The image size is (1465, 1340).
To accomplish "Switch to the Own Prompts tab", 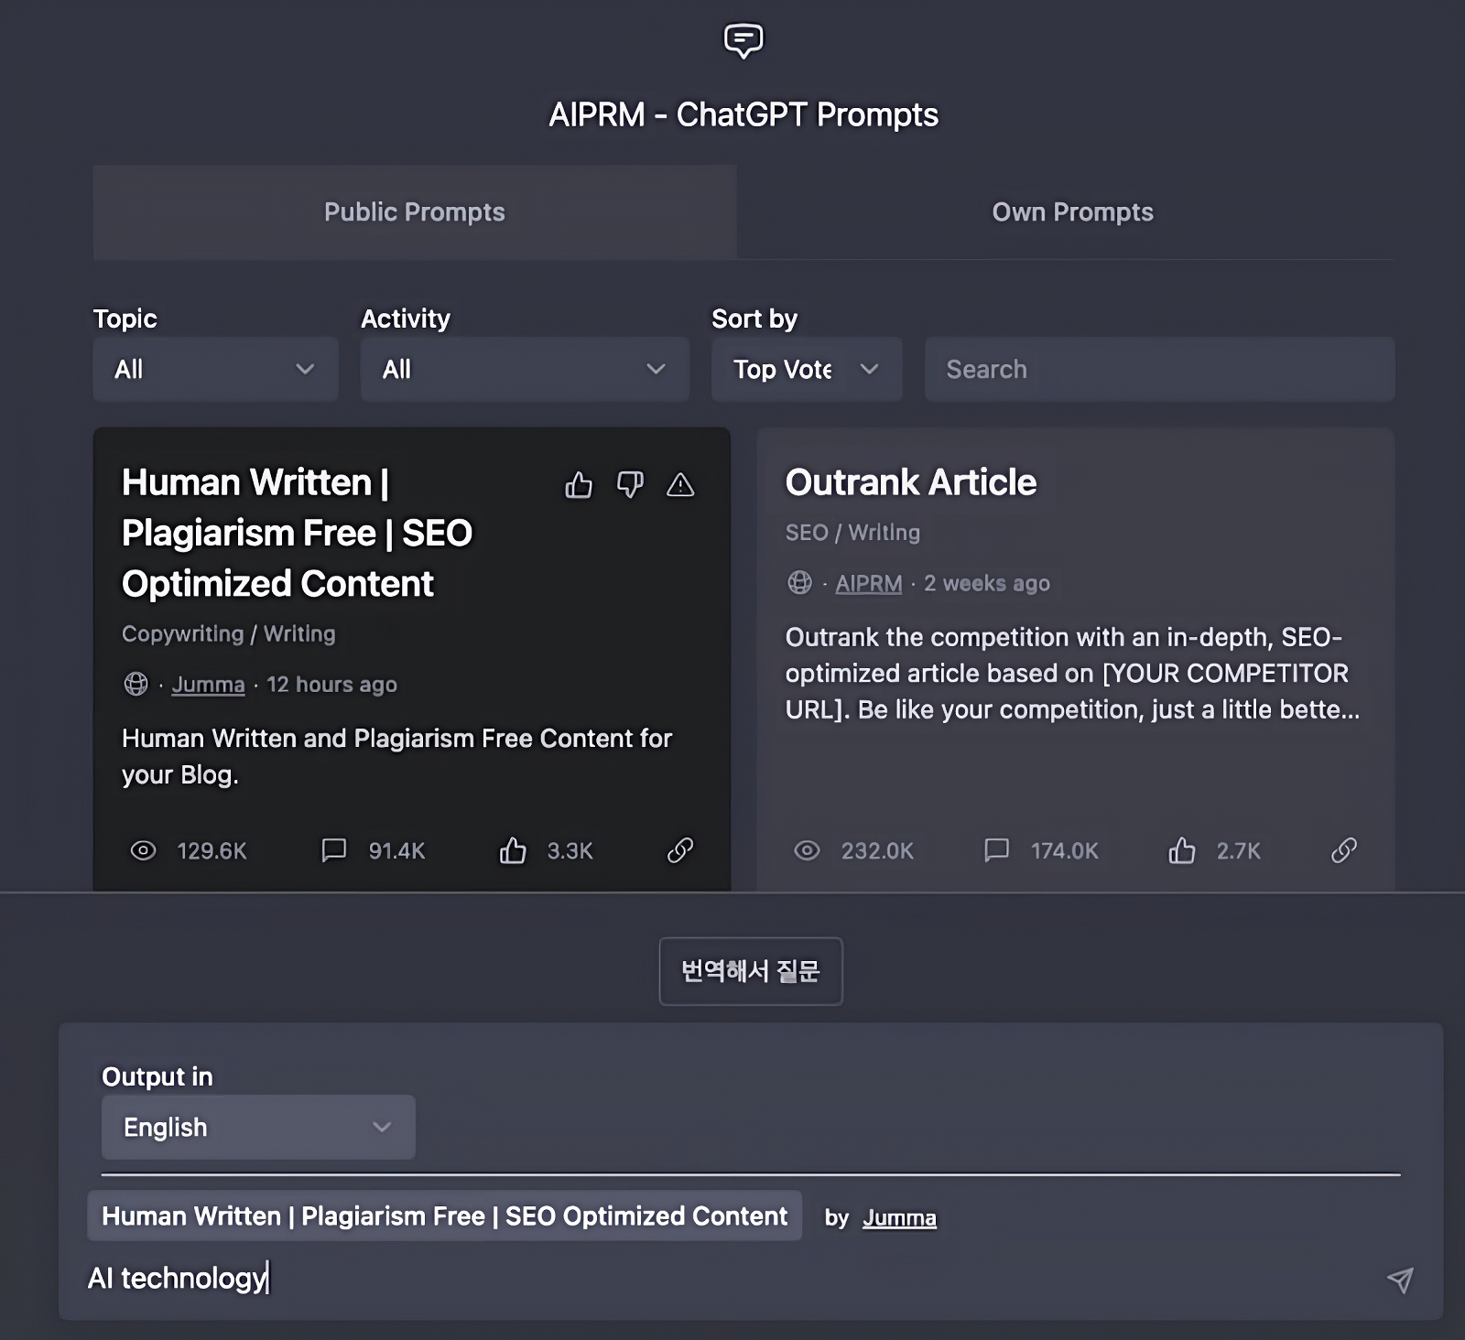I will [x=1072, y=211].
